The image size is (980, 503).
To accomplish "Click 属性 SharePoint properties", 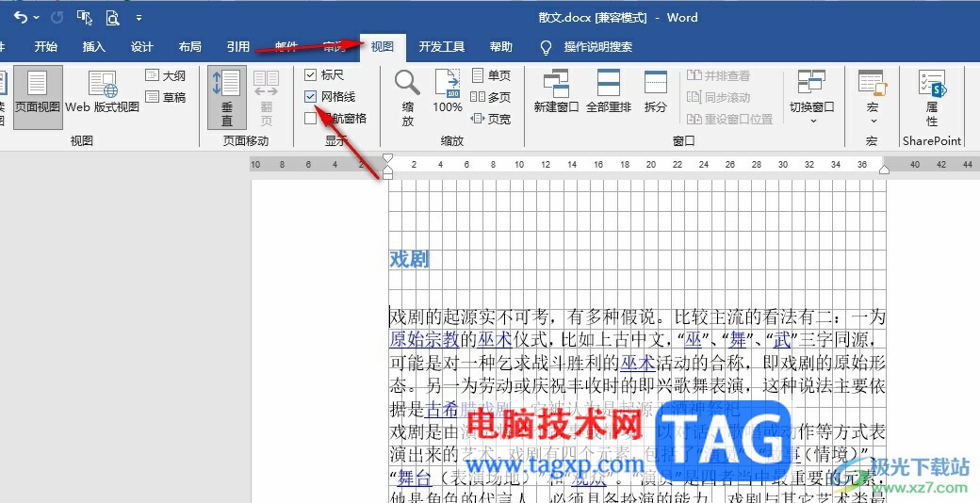I will pyautogui.click(x=932, y=97).
